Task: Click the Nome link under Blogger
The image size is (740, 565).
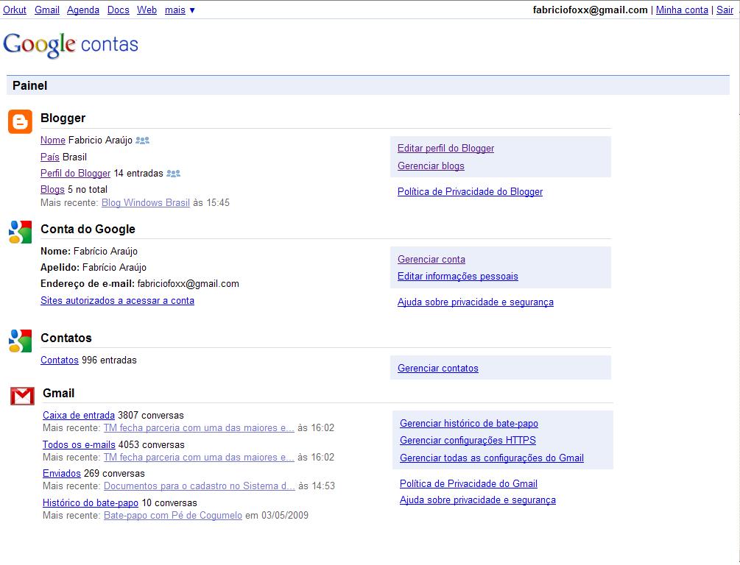Action: tap(53, 140)
